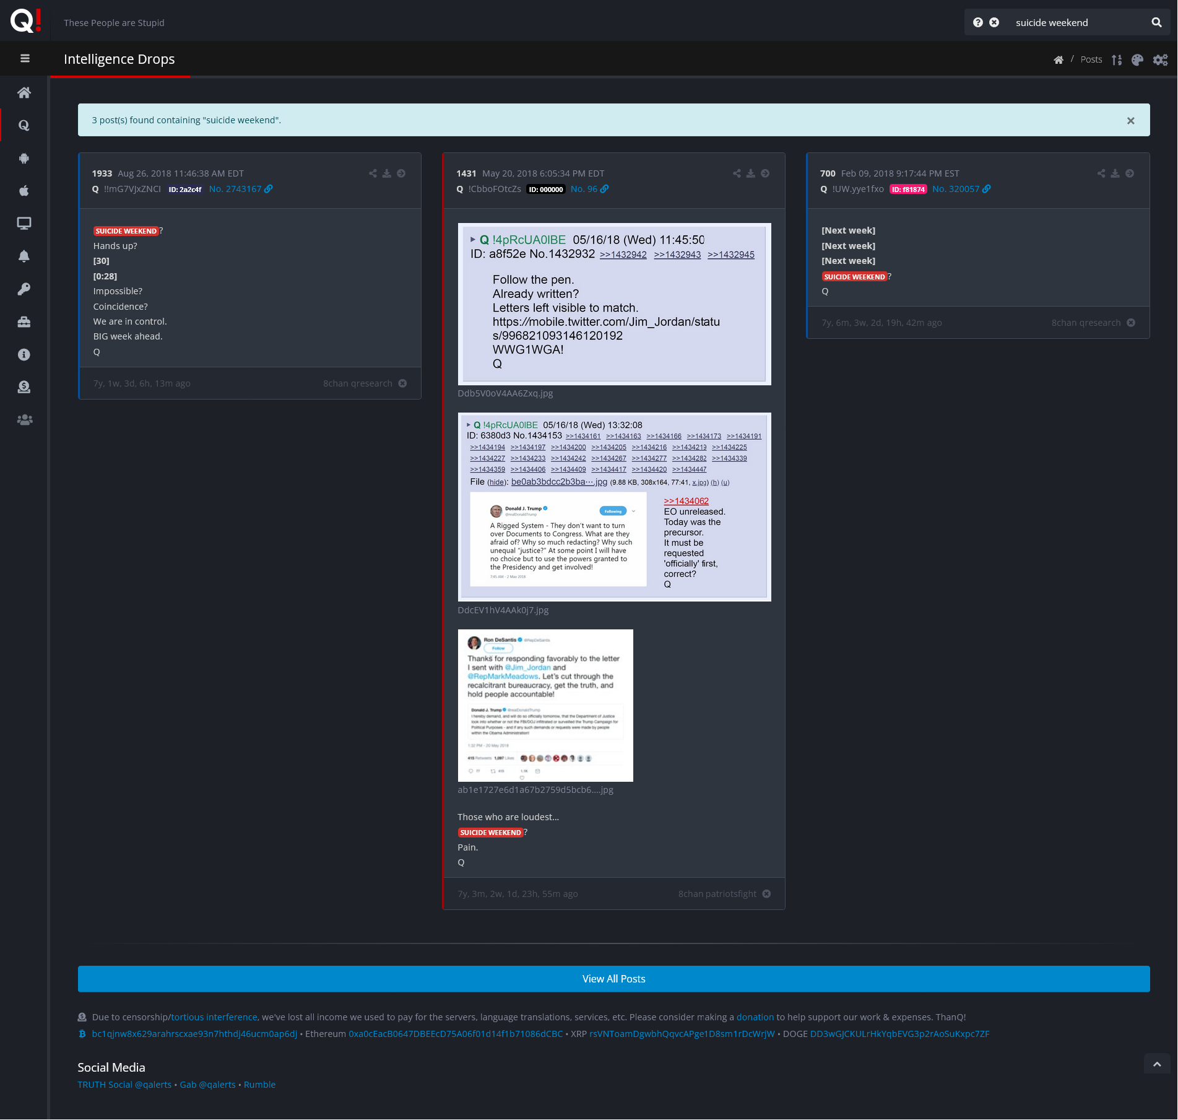This screenshot has width=1178, height=1120.
Task: Open post 1933 arrow icon
Action: (x=401, y=173)
